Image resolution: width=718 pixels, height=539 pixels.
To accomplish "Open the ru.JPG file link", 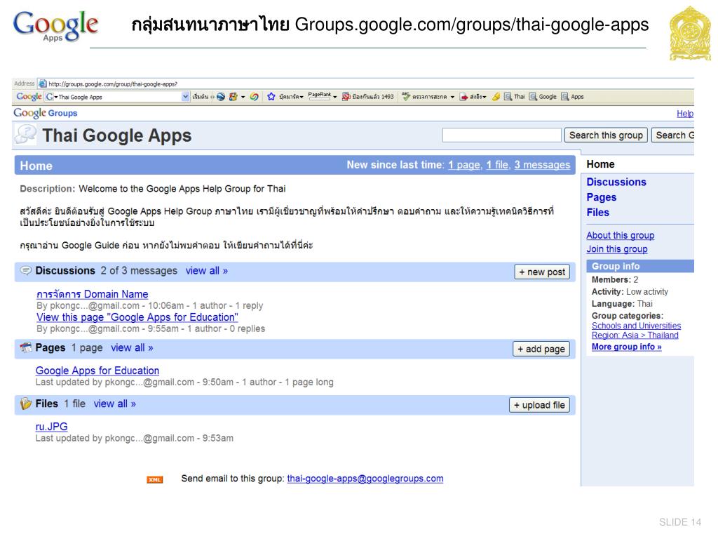I will pos(51,427).
